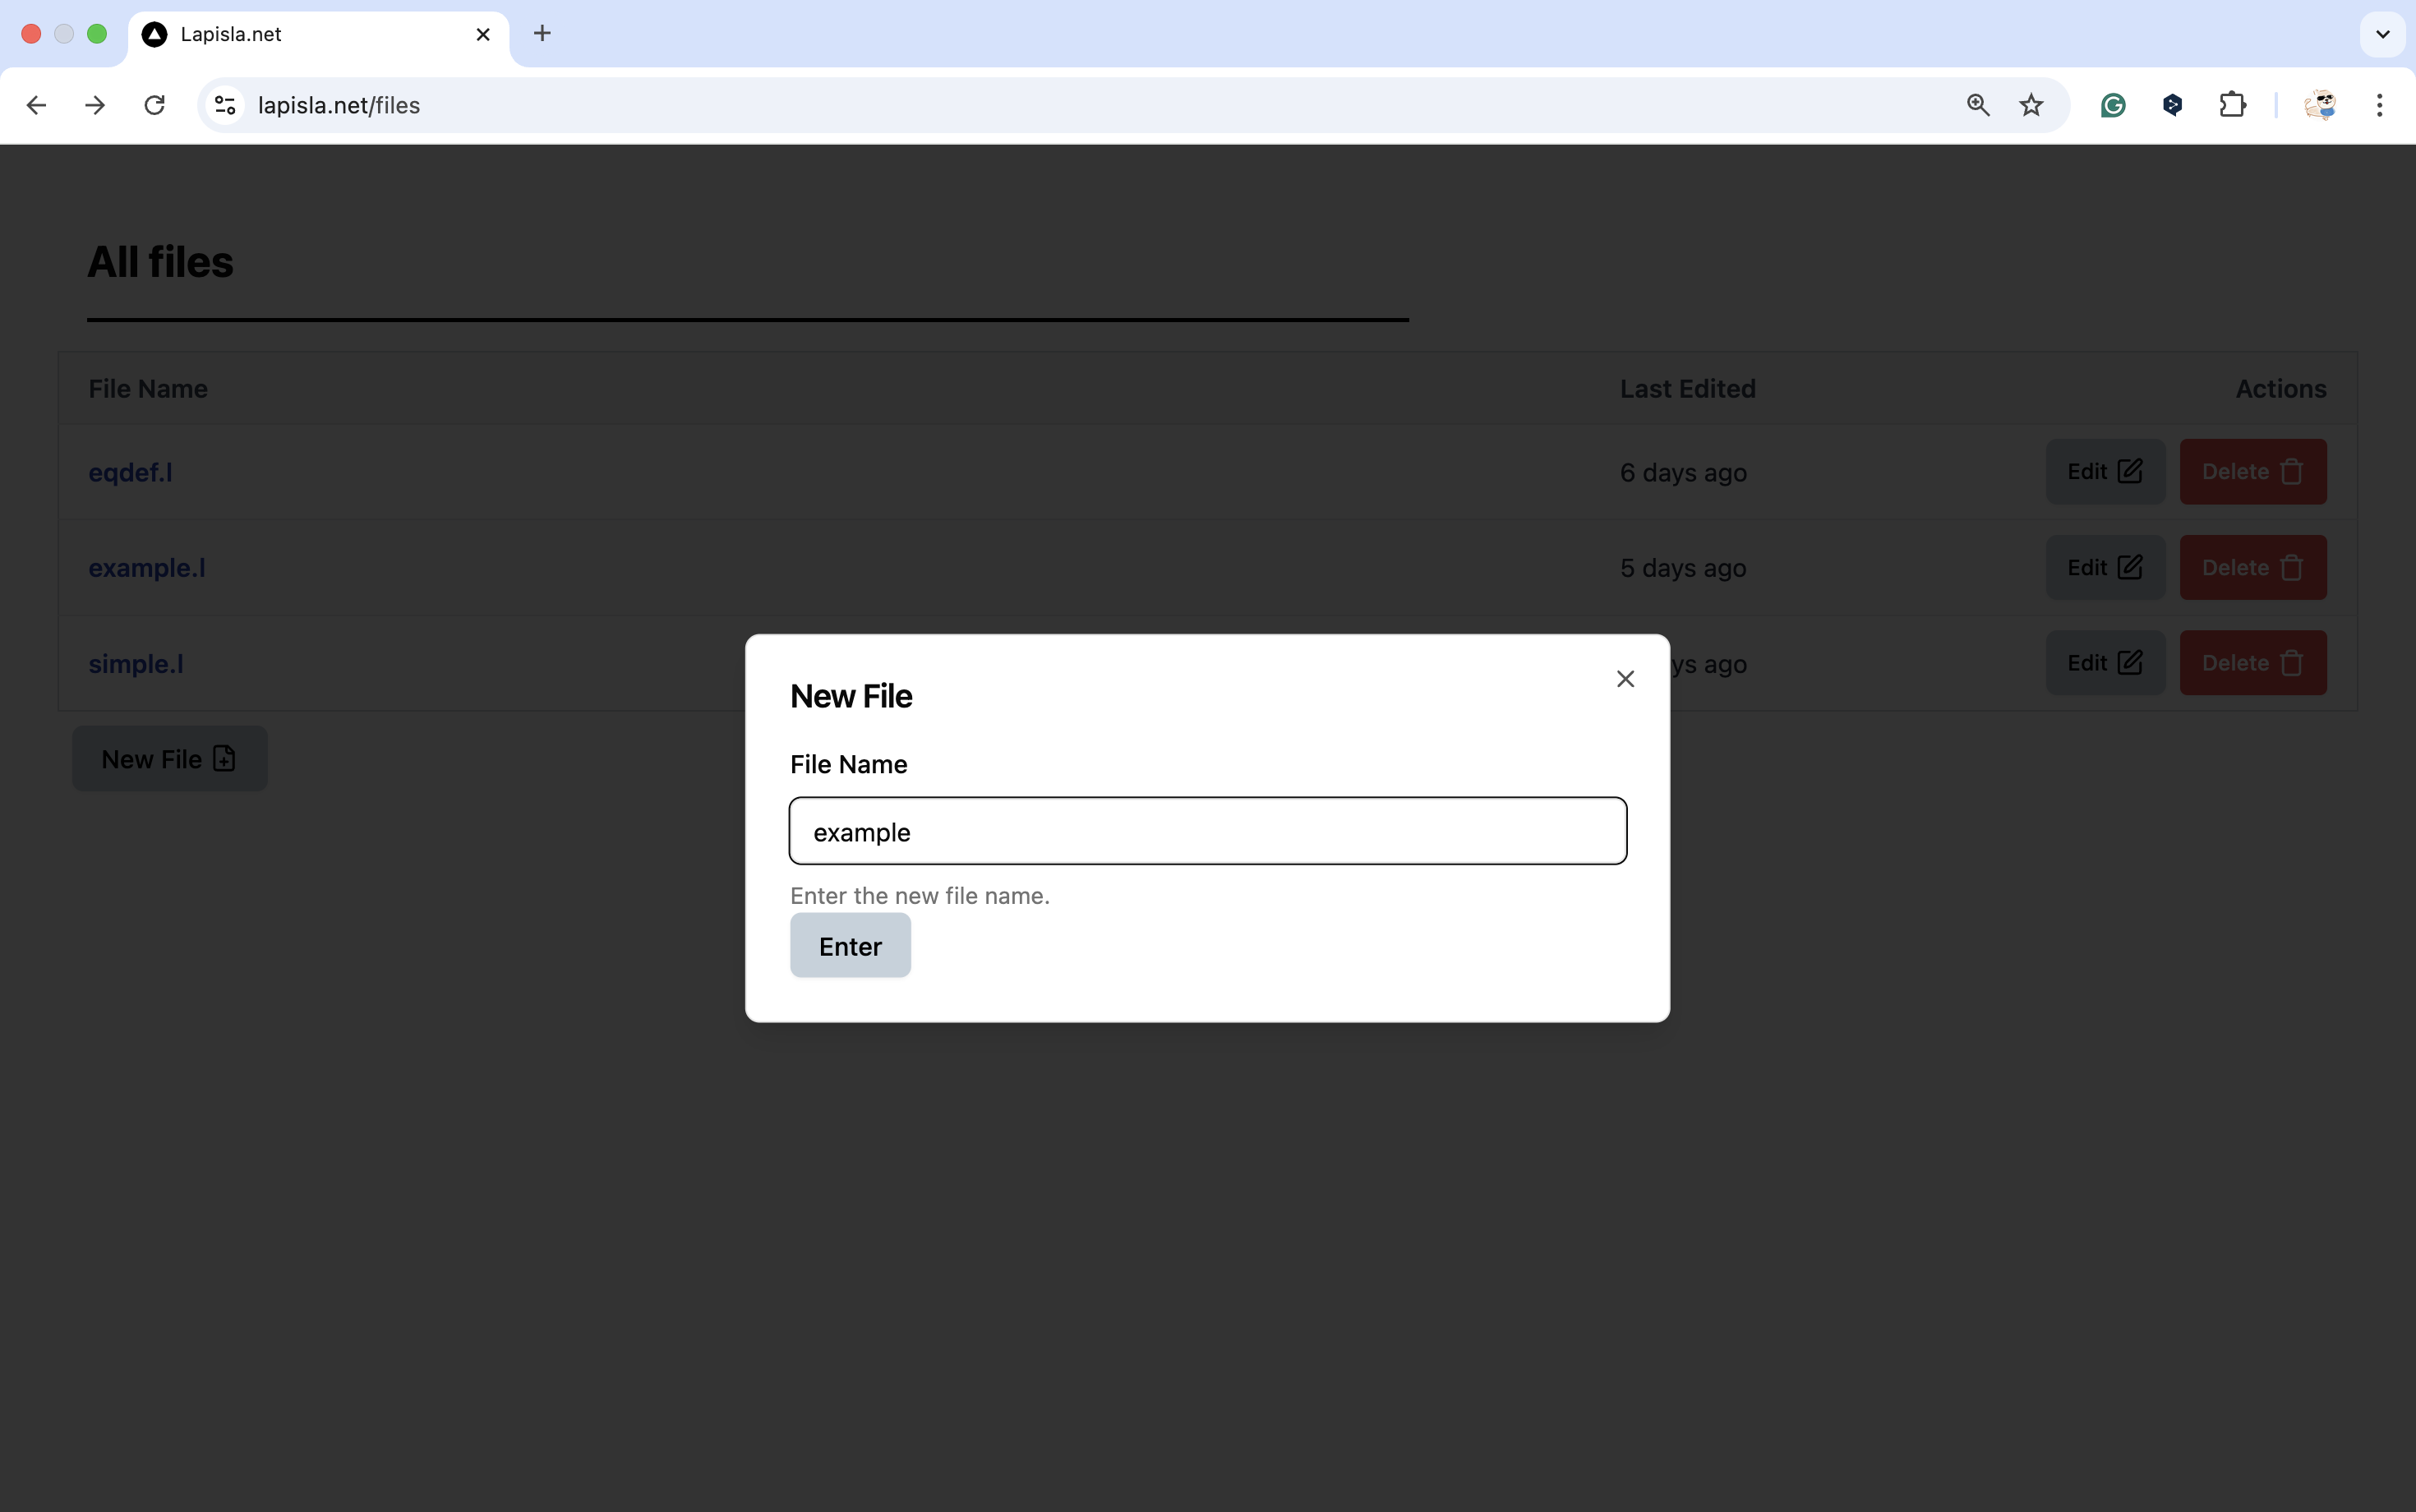Click the All files heading
2416x1512 pixels.
tap(160, 262)
